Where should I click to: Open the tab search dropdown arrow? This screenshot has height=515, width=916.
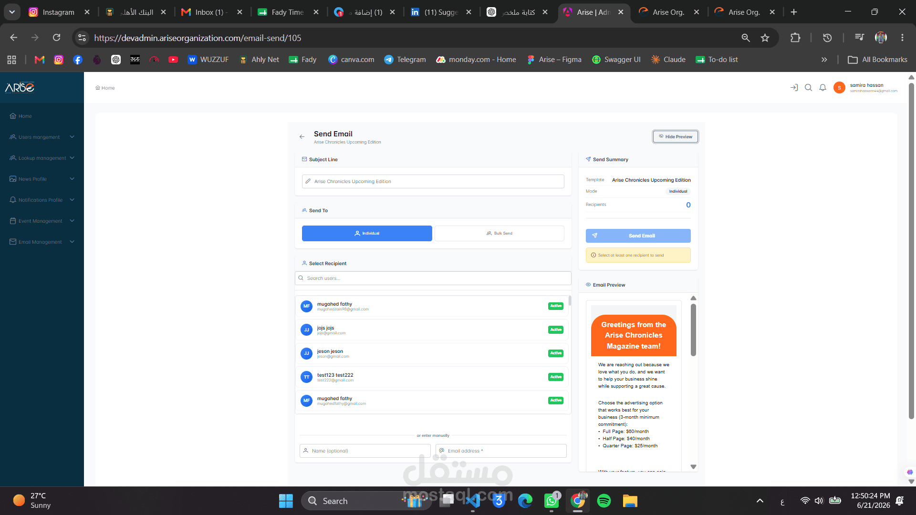(x=12, y=12)
